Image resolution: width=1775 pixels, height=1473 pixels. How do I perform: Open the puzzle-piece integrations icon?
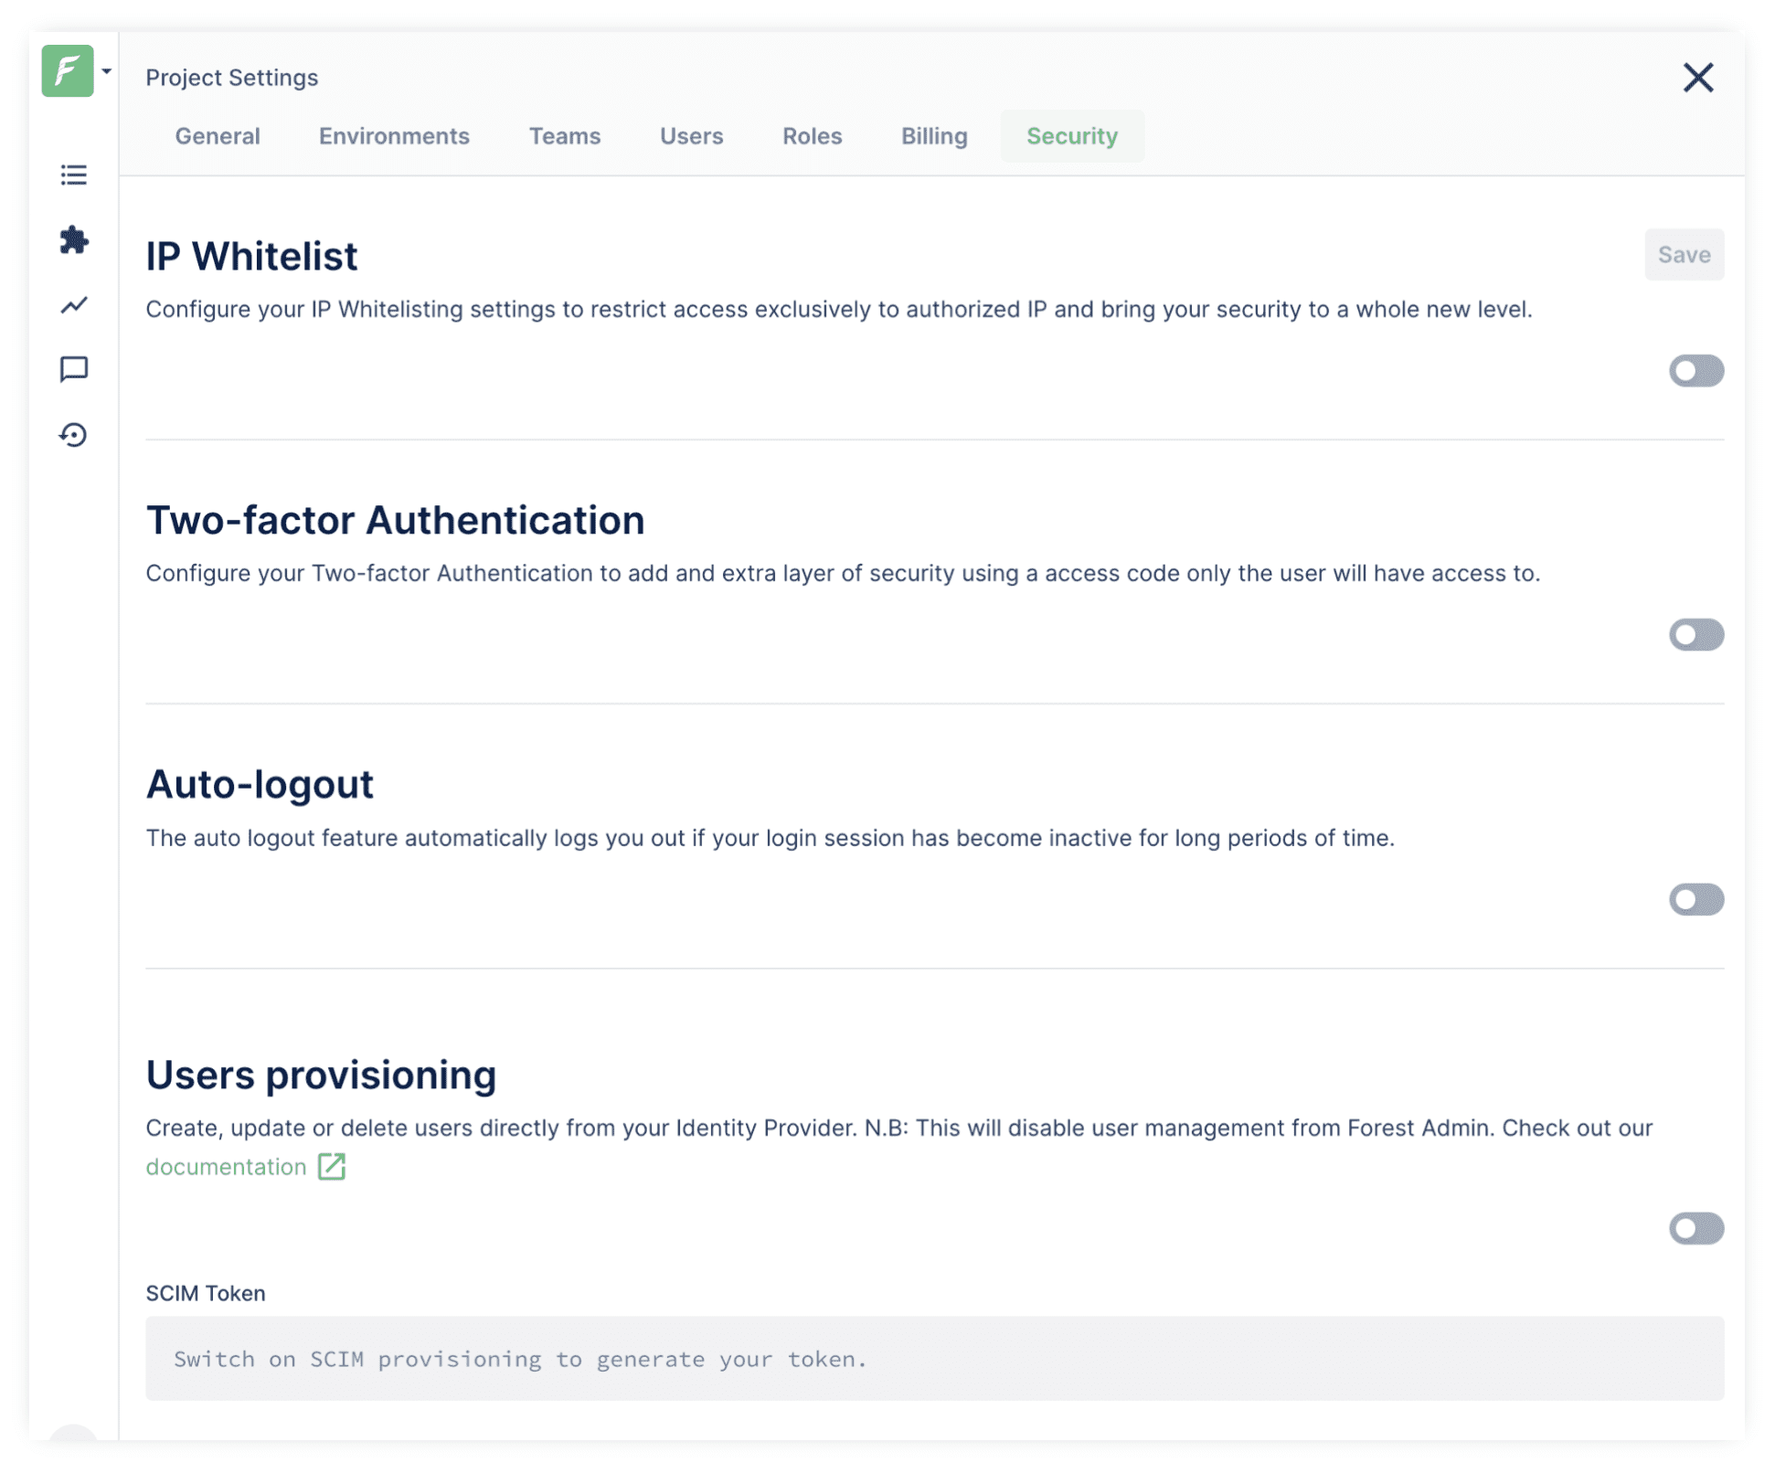tap(74, 240)
